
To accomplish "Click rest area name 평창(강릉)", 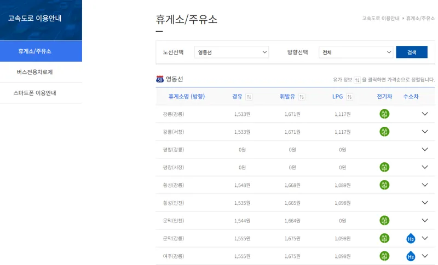I will click(x=174, y=150).
